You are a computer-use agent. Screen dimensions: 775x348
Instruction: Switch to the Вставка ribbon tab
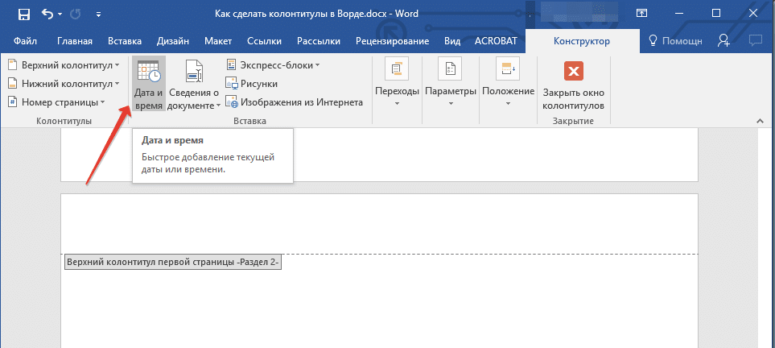pos(125,41)
